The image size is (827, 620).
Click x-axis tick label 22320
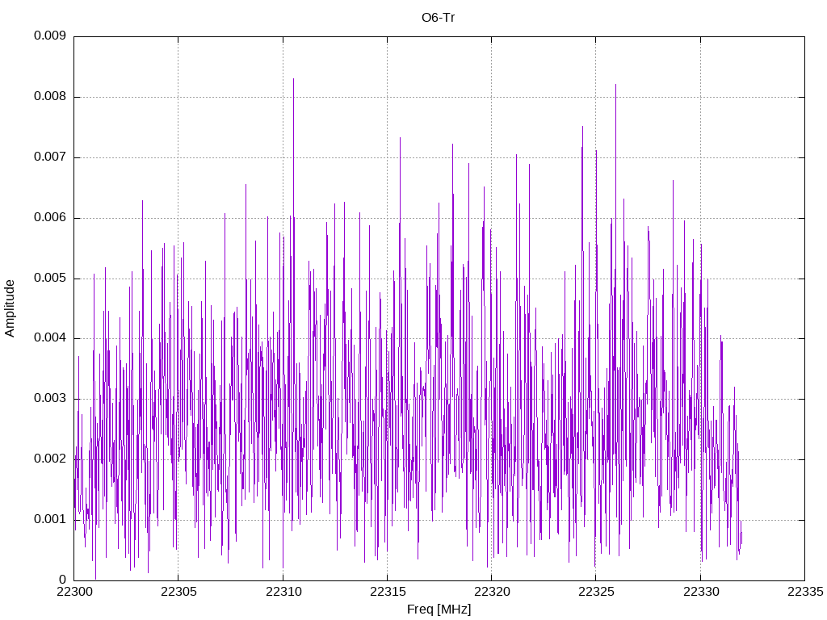click(492, 592)
